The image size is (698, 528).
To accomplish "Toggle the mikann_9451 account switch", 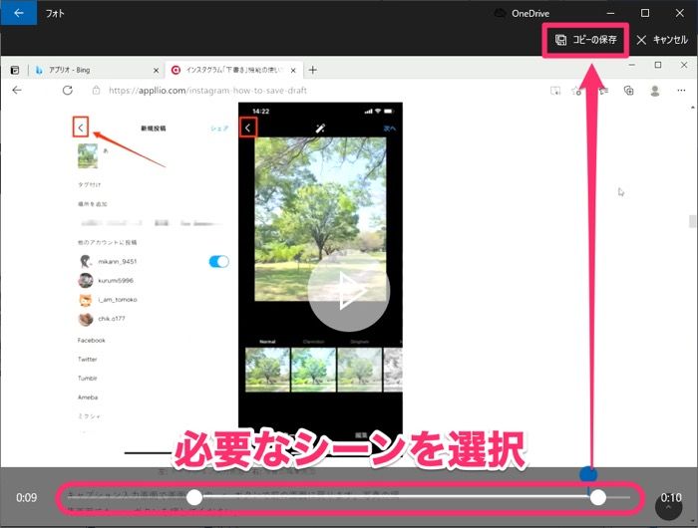I will (x=218, y=261).
